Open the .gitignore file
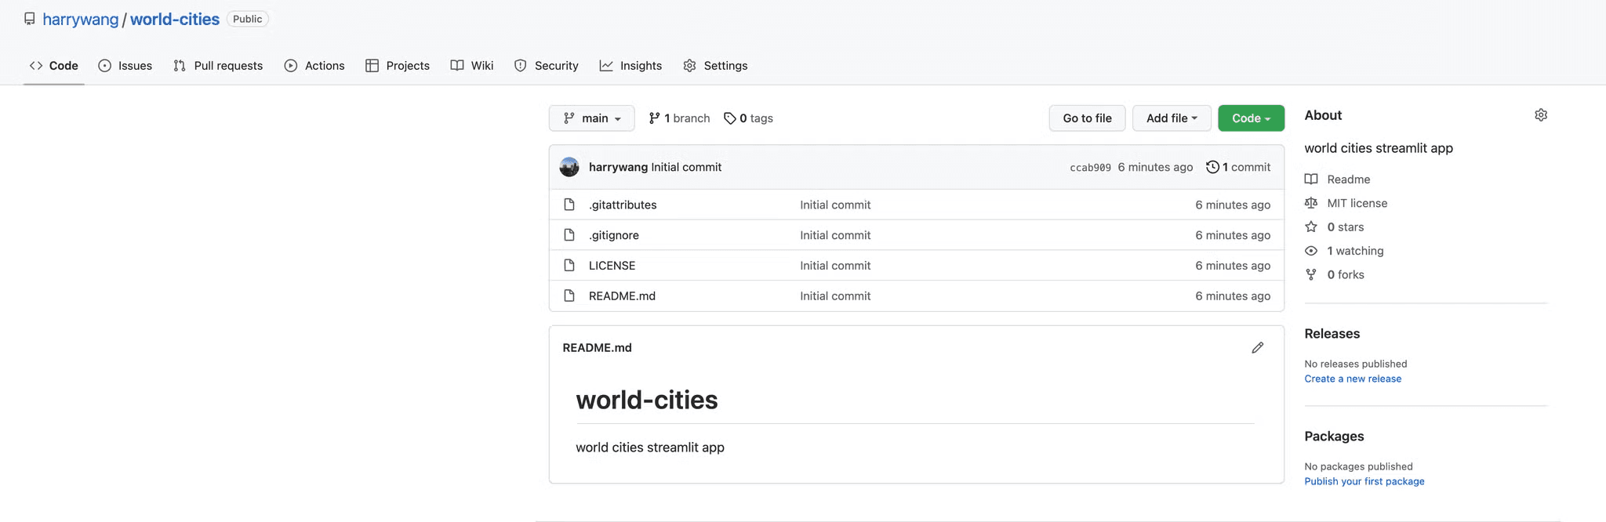The image size is (1606, 522). 614,235
